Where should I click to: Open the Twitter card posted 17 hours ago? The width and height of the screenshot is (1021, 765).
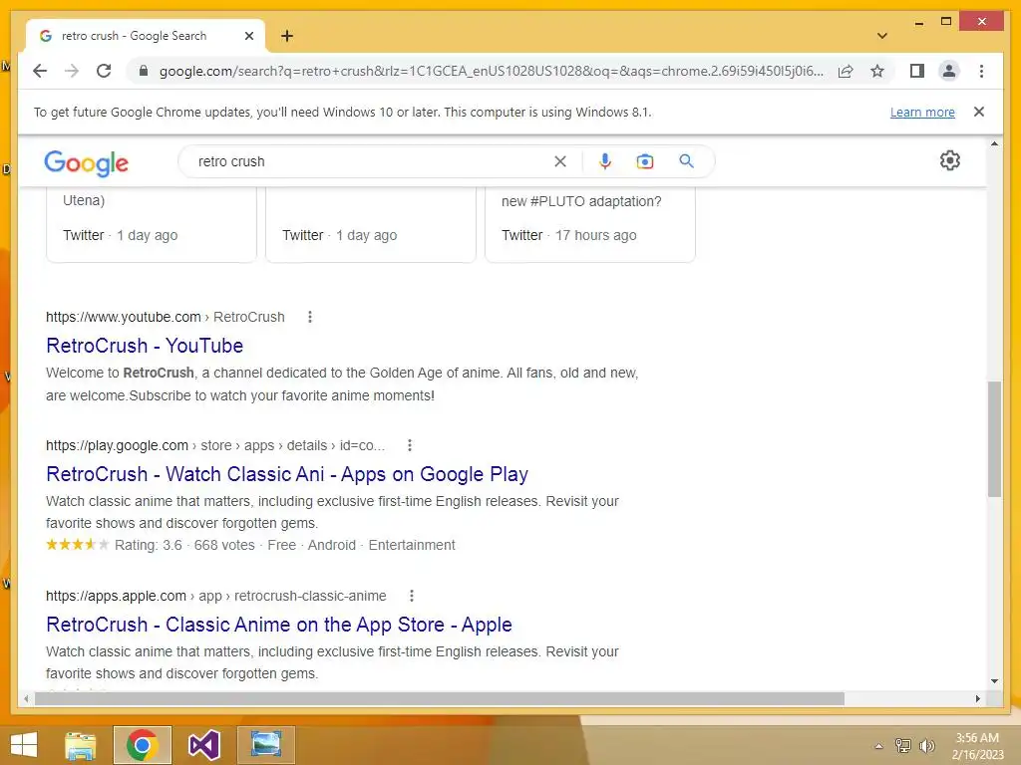point(590,224)
